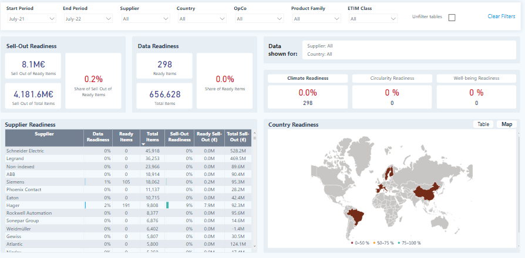Viewport: 525px width, 258px height.
Task: Switch Country Readiness to Map view
Action: (507, 124)
